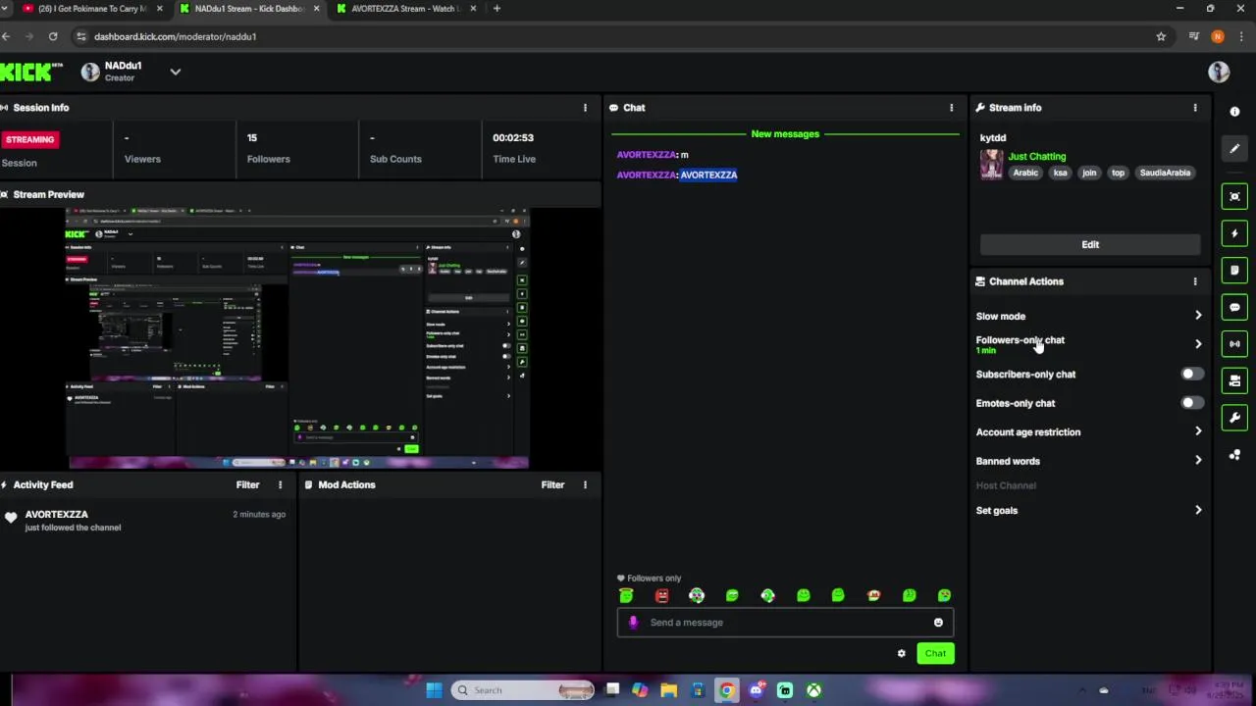1256x706 pixels.
Task: Expand Account age restriction settings
Action: pyautogui.click(x=1088, y=431)
